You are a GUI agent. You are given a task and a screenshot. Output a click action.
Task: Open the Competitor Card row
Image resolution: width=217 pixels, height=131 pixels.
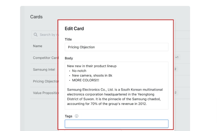pos(46,58)
